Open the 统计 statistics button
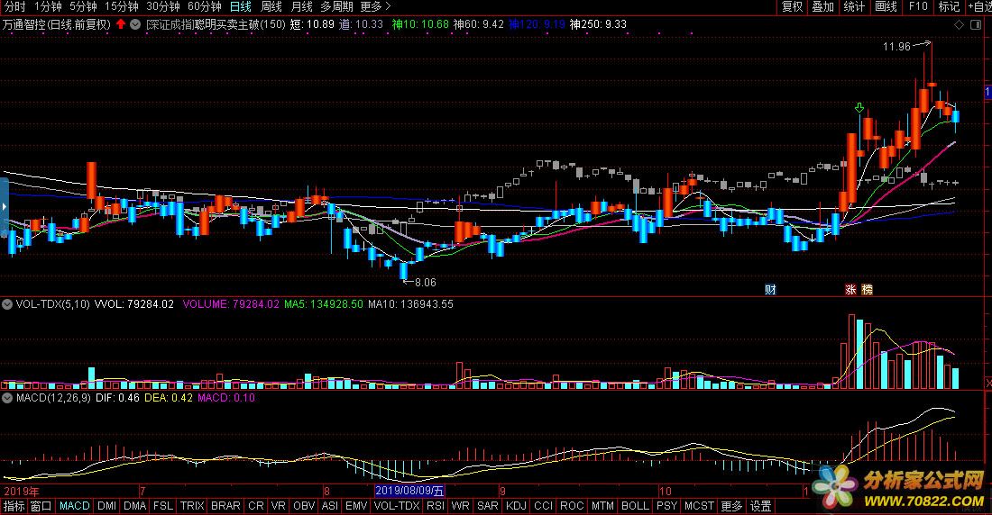Screen dimensions: 992x515 (854, 6)
